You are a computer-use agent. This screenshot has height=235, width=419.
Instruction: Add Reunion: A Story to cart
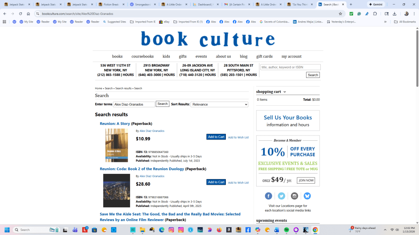click(x=216, y=137)
